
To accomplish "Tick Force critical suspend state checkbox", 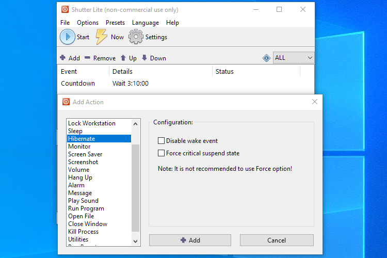I will [x=161, y=153].
